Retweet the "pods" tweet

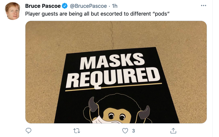click(x=77, y=131)
